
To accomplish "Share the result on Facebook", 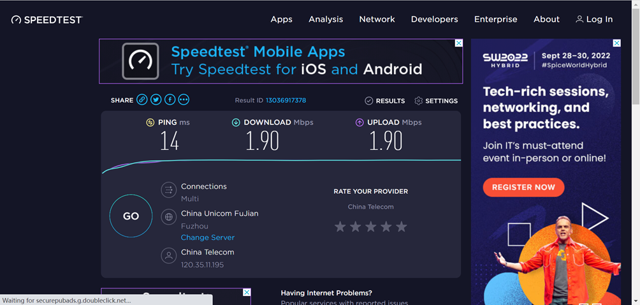I will pyautogui.click(x=170, y=100).
